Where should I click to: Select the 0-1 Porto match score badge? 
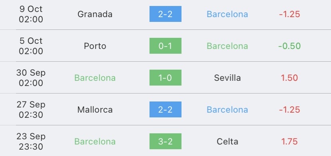coord(165,46)
